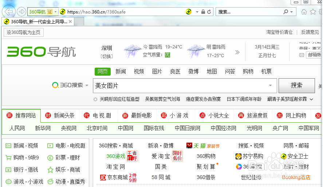Go forward with browser forward arrow

point(21,12)
